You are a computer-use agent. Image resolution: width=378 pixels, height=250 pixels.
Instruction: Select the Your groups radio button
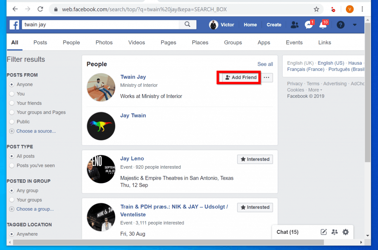[x=11, y=200]
